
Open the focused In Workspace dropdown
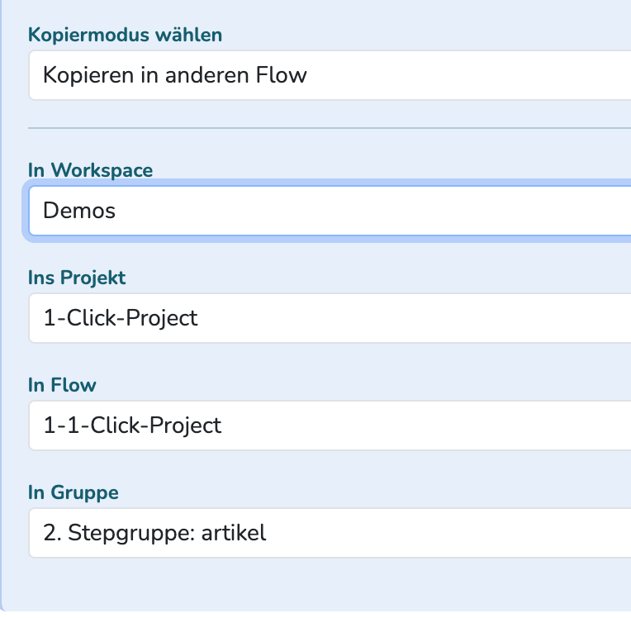[x=330, y=211]
